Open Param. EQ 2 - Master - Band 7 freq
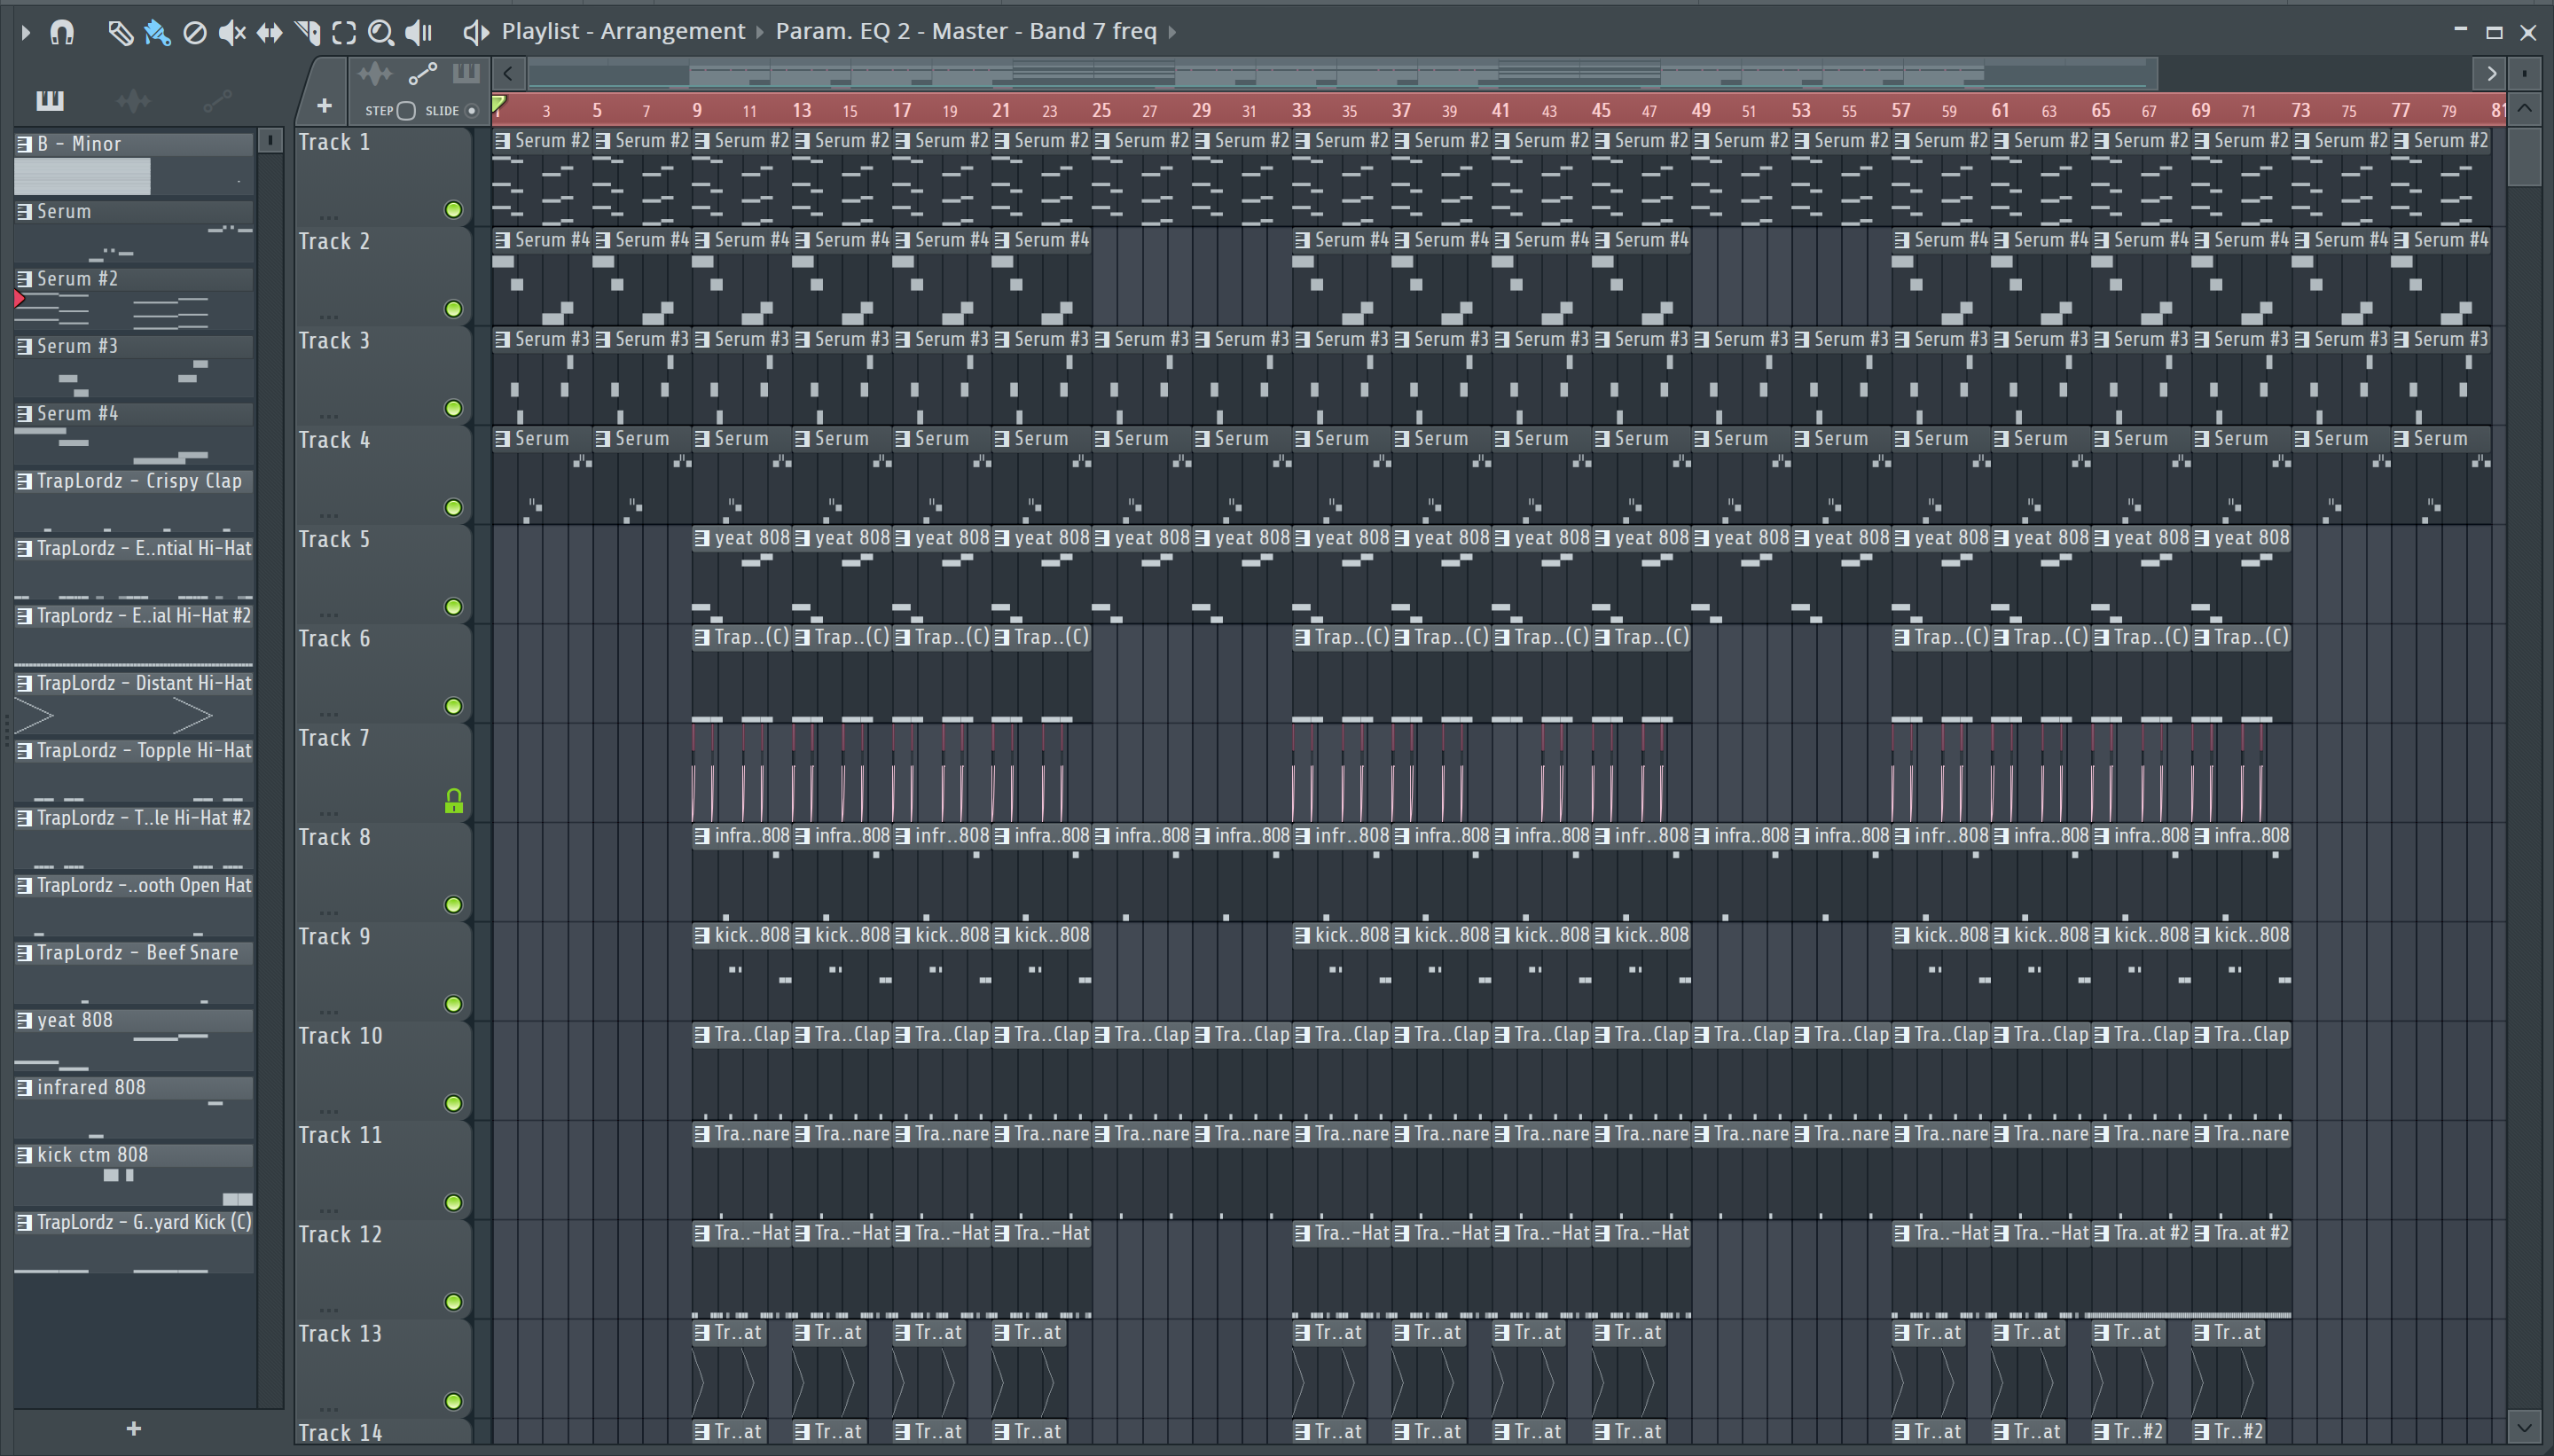Image resolution: width=2554 pixels, height=1456 pixels. (966, 31)
